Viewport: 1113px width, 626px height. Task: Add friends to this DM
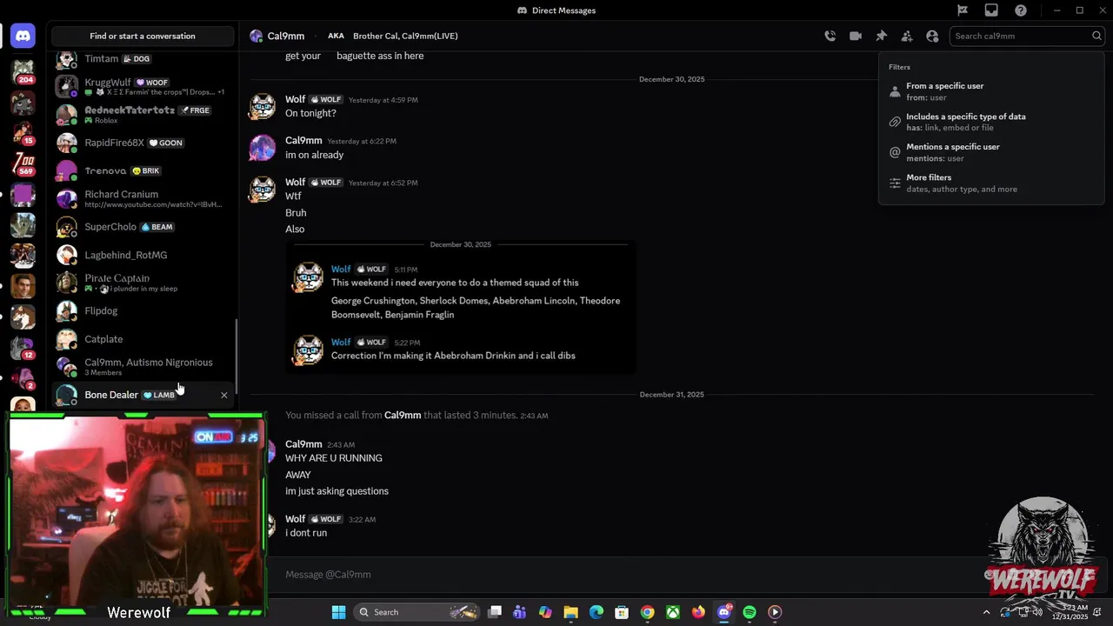[x=907, y=36]
